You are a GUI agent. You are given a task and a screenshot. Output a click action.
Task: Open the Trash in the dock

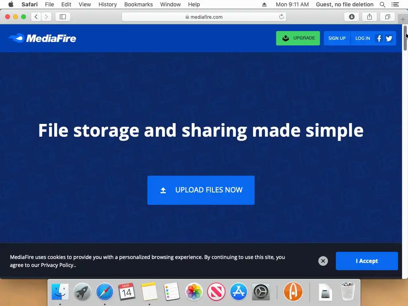pyautogui.click(x=348, y=291)
